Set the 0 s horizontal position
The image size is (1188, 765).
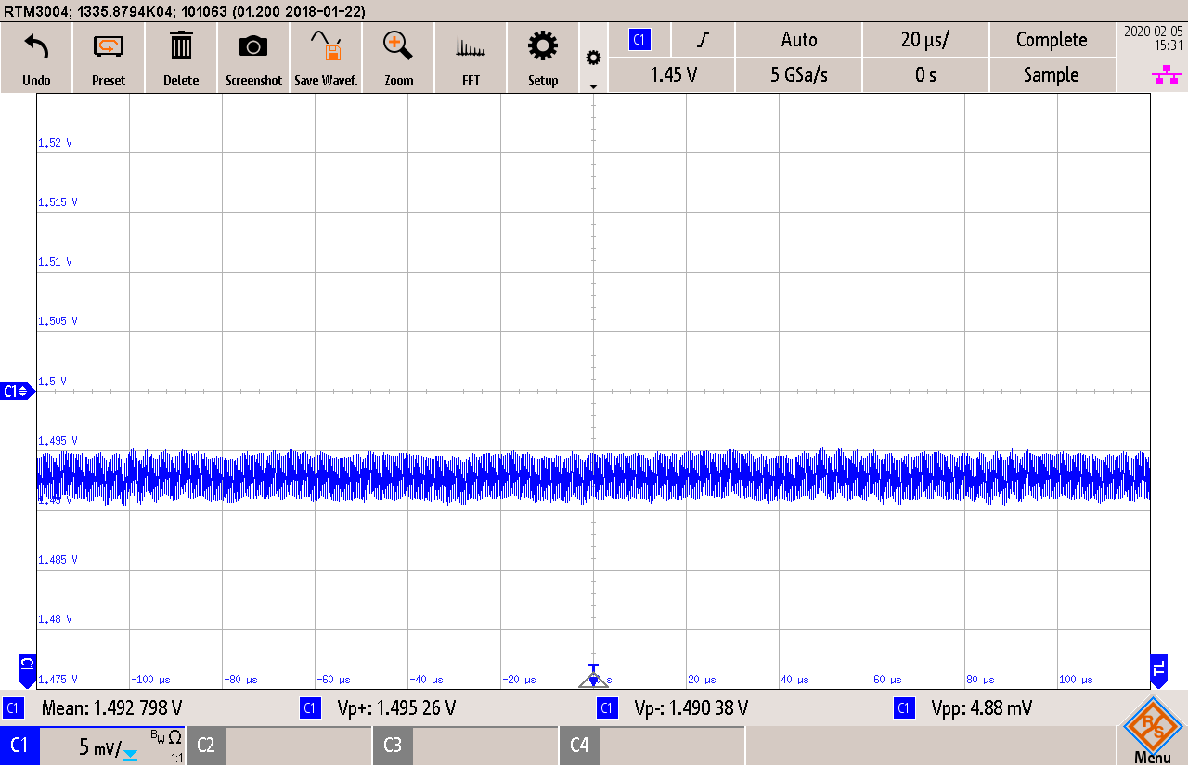[x=925, y=75]
